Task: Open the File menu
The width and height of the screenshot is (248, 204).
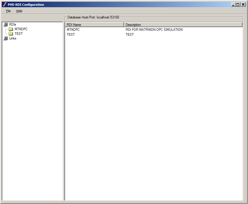Action: 8,11
